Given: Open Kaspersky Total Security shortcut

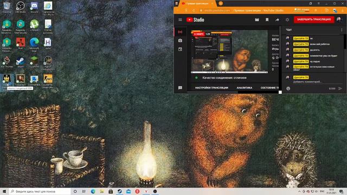Looking at the screenshot, I should tap(21, 27).
